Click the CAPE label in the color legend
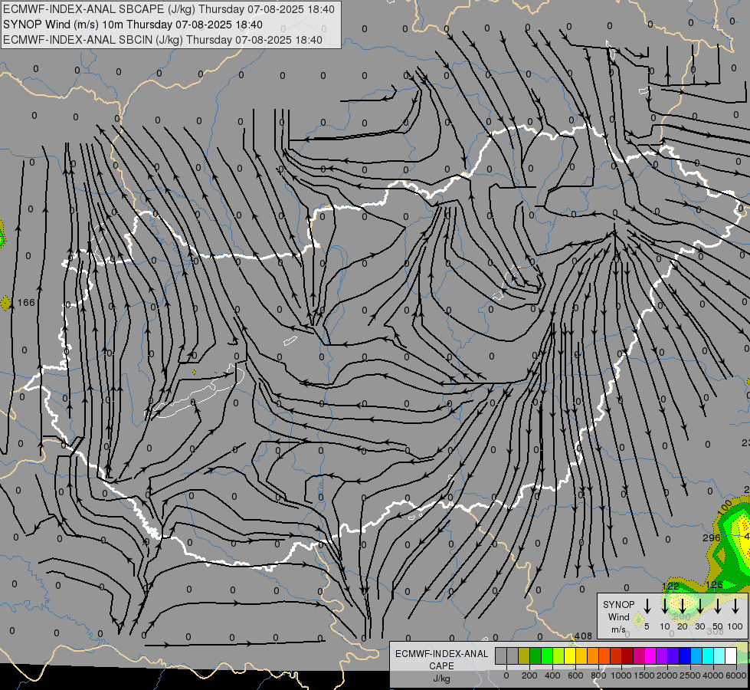The image size is (750, 690). 441,666
